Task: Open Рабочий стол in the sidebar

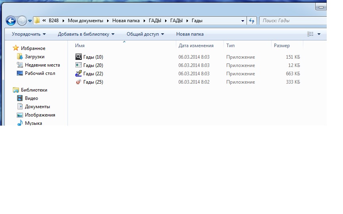Action: point(40,73)
